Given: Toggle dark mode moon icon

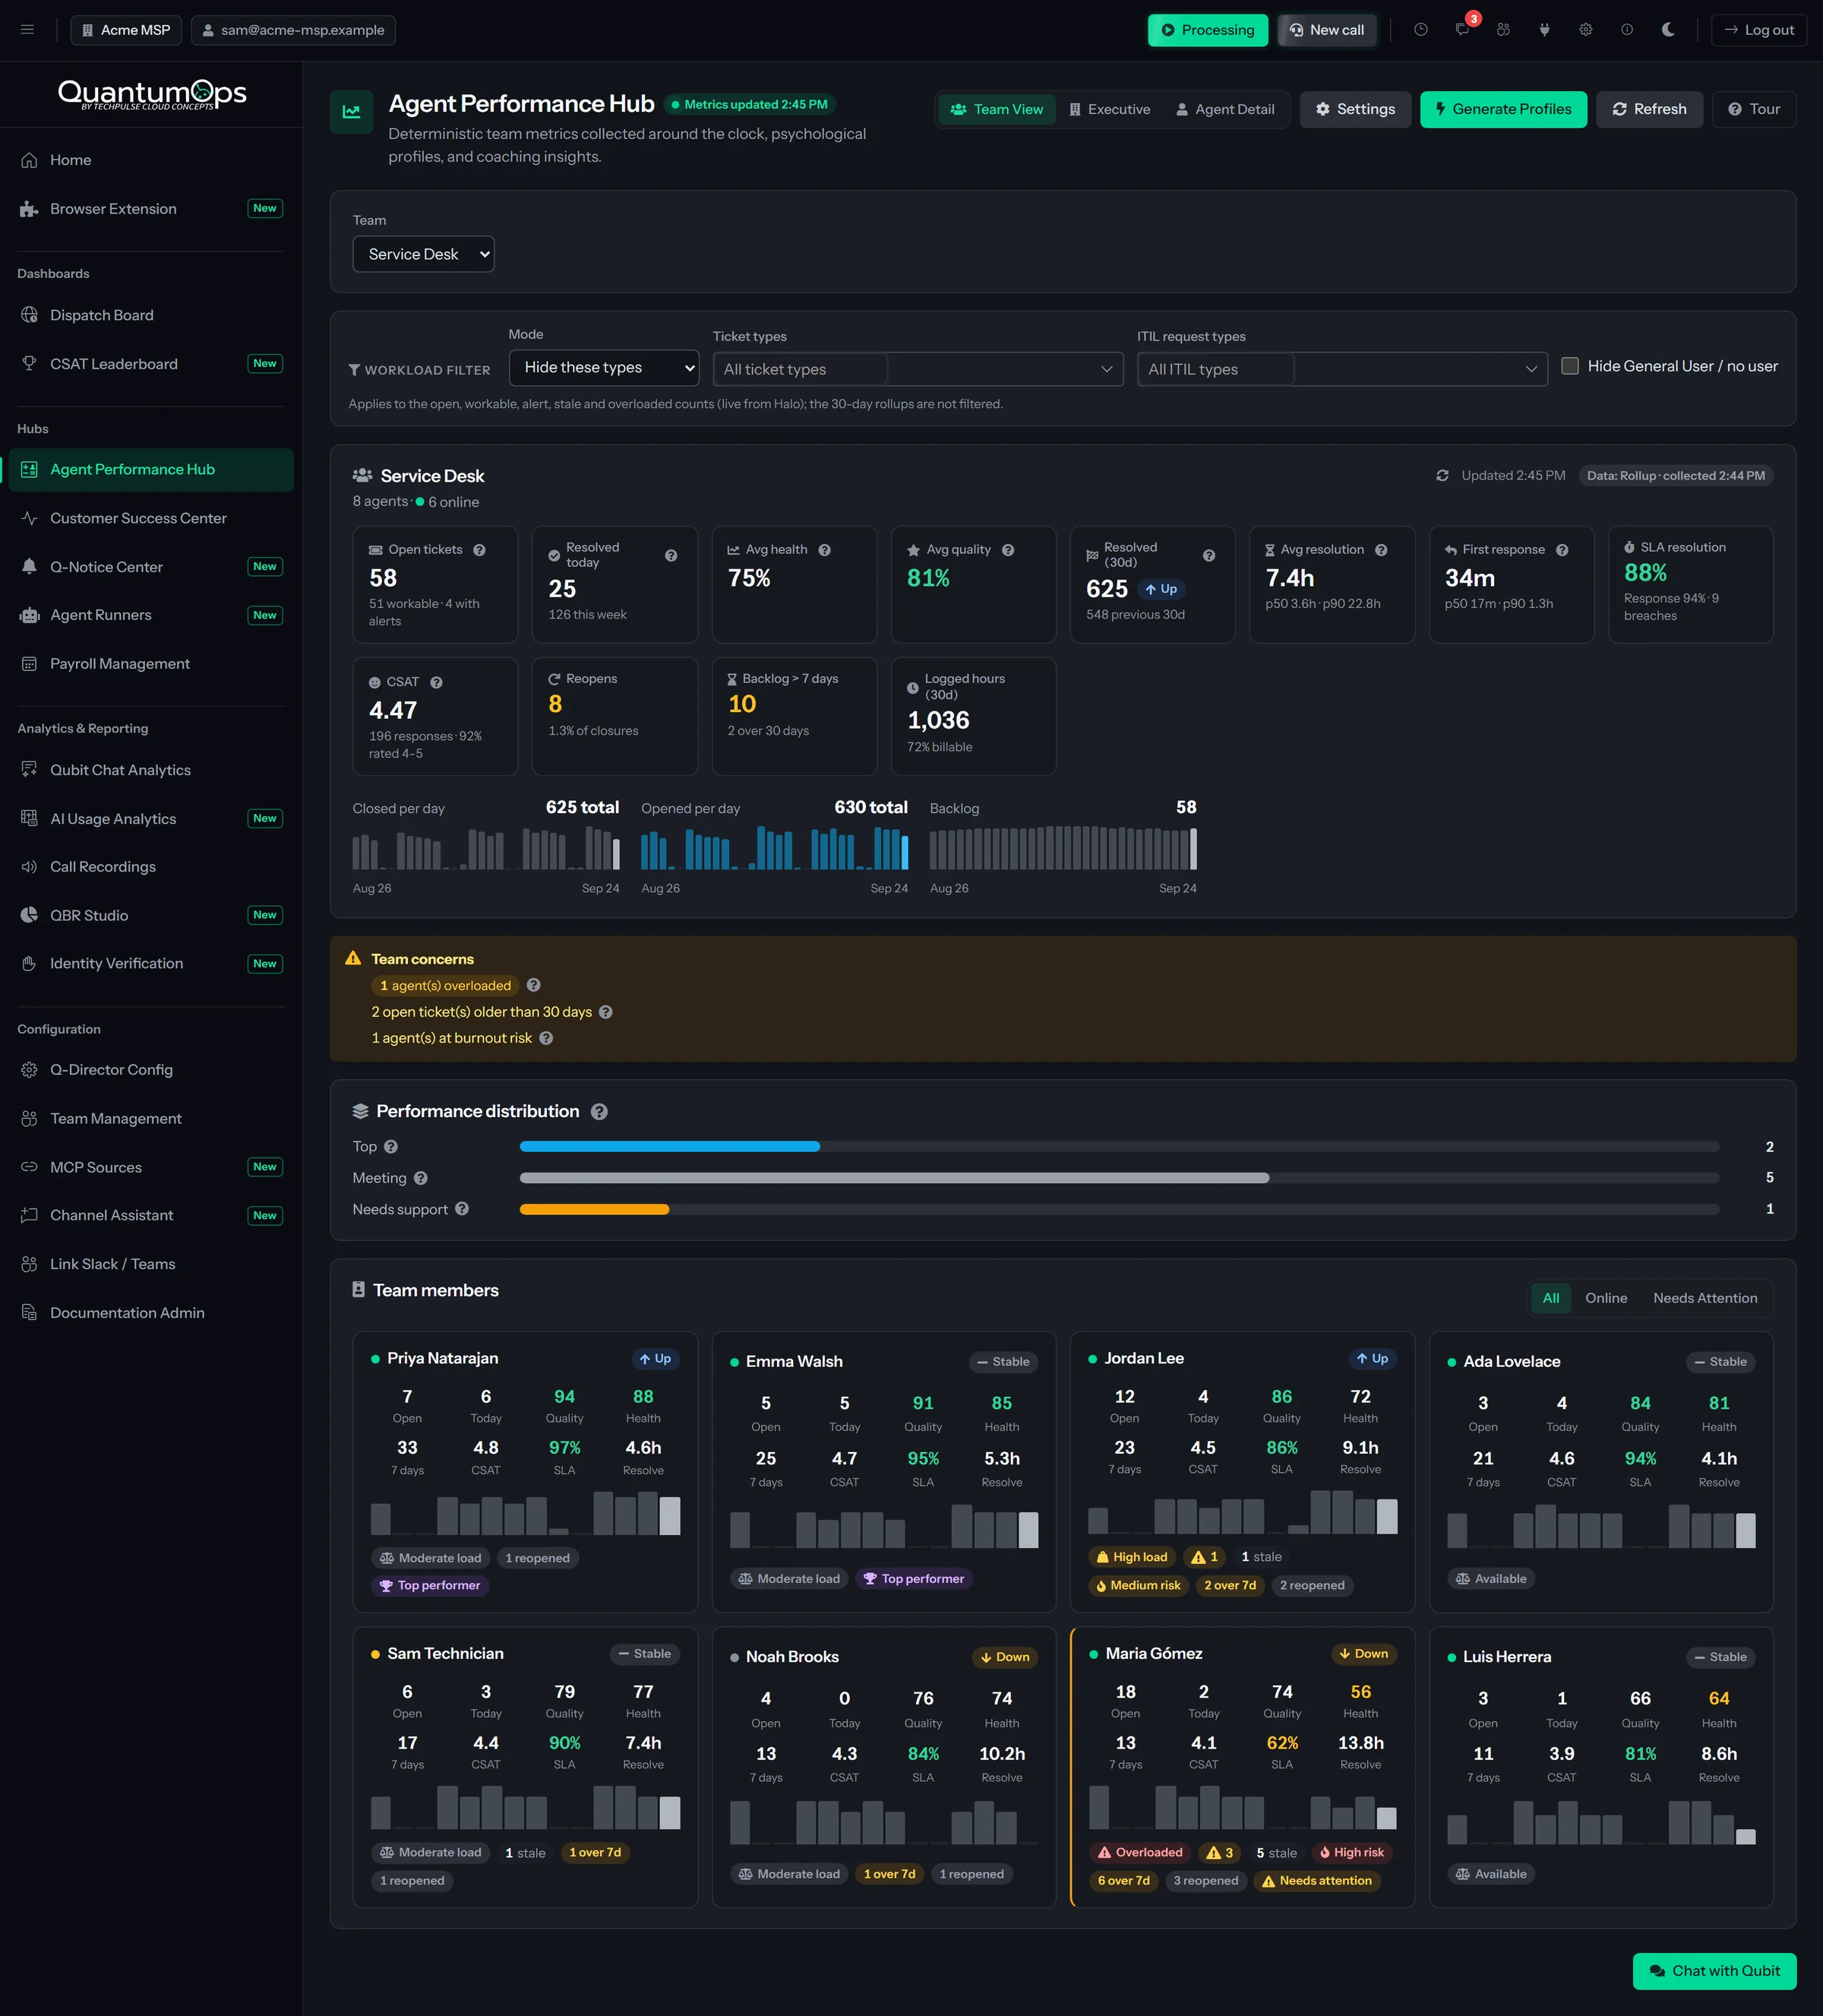Looking at the screenshot, I should point(1668,30).
